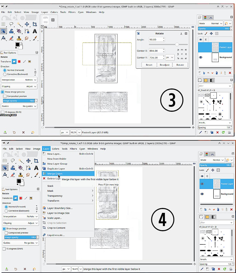Set transform to layer in Layer-menu window
This screenshot has height=273, width=236.
(x=15, y=198)
